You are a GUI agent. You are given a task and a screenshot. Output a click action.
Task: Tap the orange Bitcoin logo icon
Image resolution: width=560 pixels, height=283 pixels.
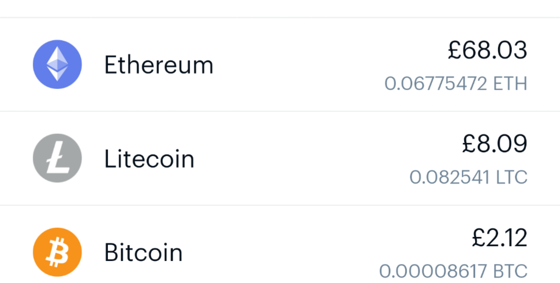point(57,252)
